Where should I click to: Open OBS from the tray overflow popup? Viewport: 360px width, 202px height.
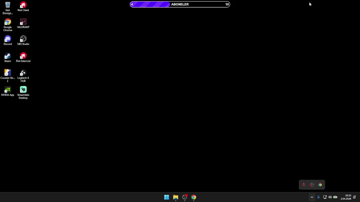point(312,185)
